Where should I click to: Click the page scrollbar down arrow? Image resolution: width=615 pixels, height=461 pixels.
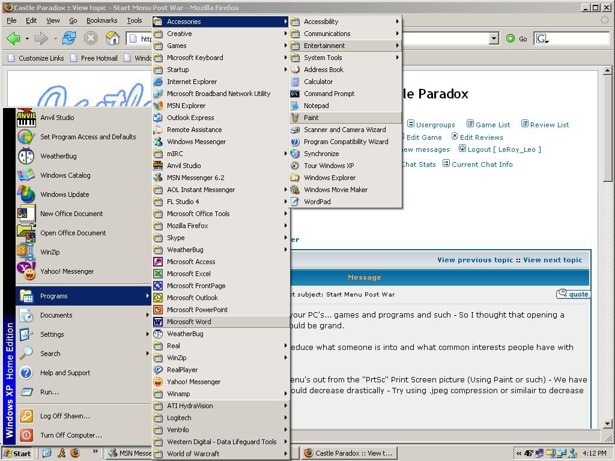[608, 424]
